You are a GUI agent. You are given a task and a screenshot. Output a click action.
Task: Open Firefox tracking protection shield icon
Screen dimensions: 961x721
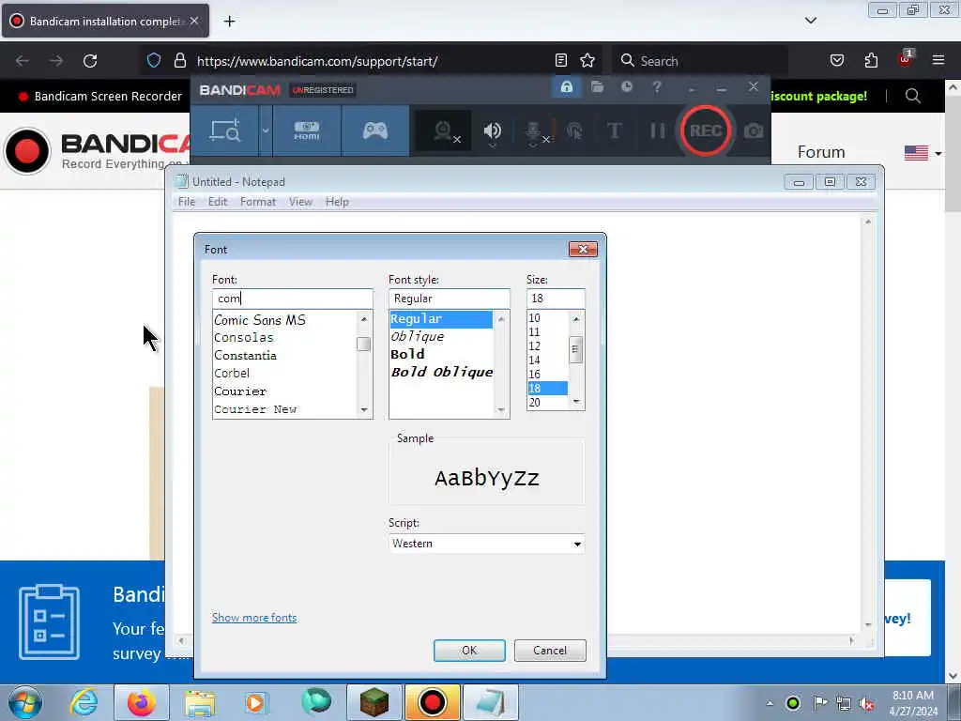(154, 61)
